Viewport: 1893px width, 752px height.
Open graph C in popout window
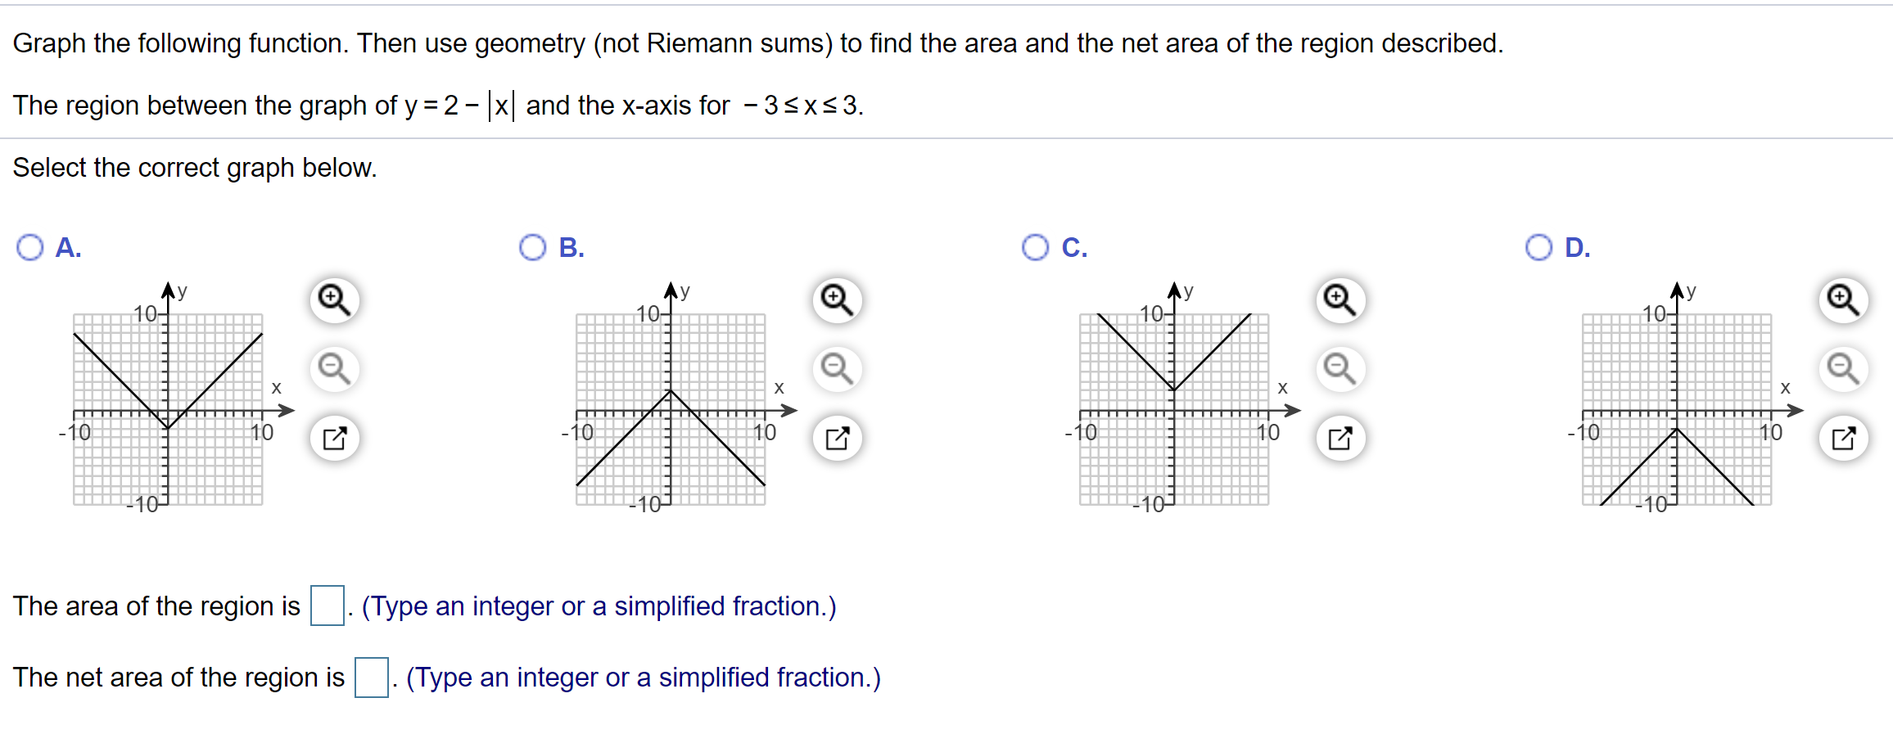tap(1340, 438)
